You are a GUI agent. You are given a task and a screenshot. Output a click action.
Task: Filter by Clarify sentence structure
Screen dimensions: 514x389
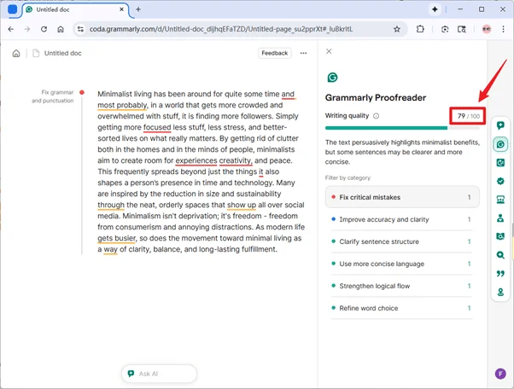[402, 241]
